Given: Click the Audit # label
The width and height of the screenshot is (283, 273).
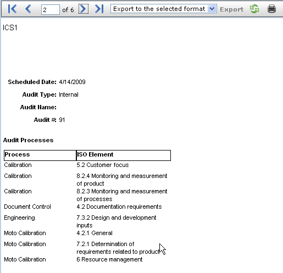Looking at the screenshot, I should tap(45, 120).
